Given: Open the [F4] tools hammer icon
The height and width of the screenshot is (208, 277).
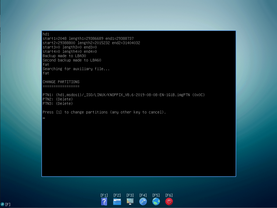Looking at the screenshot, I should pos(143,201).
